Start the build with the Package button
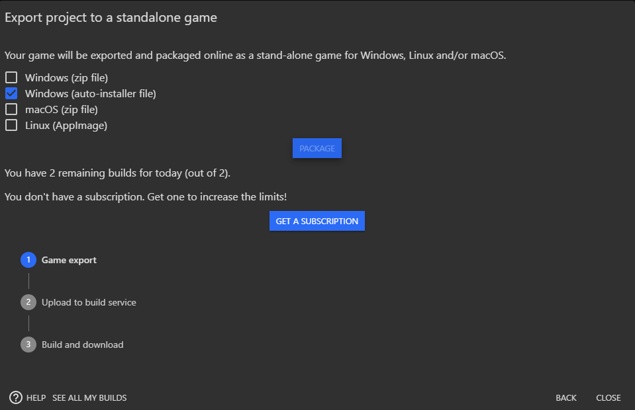This screenshot has width=635, height=410. pos(317,148)
